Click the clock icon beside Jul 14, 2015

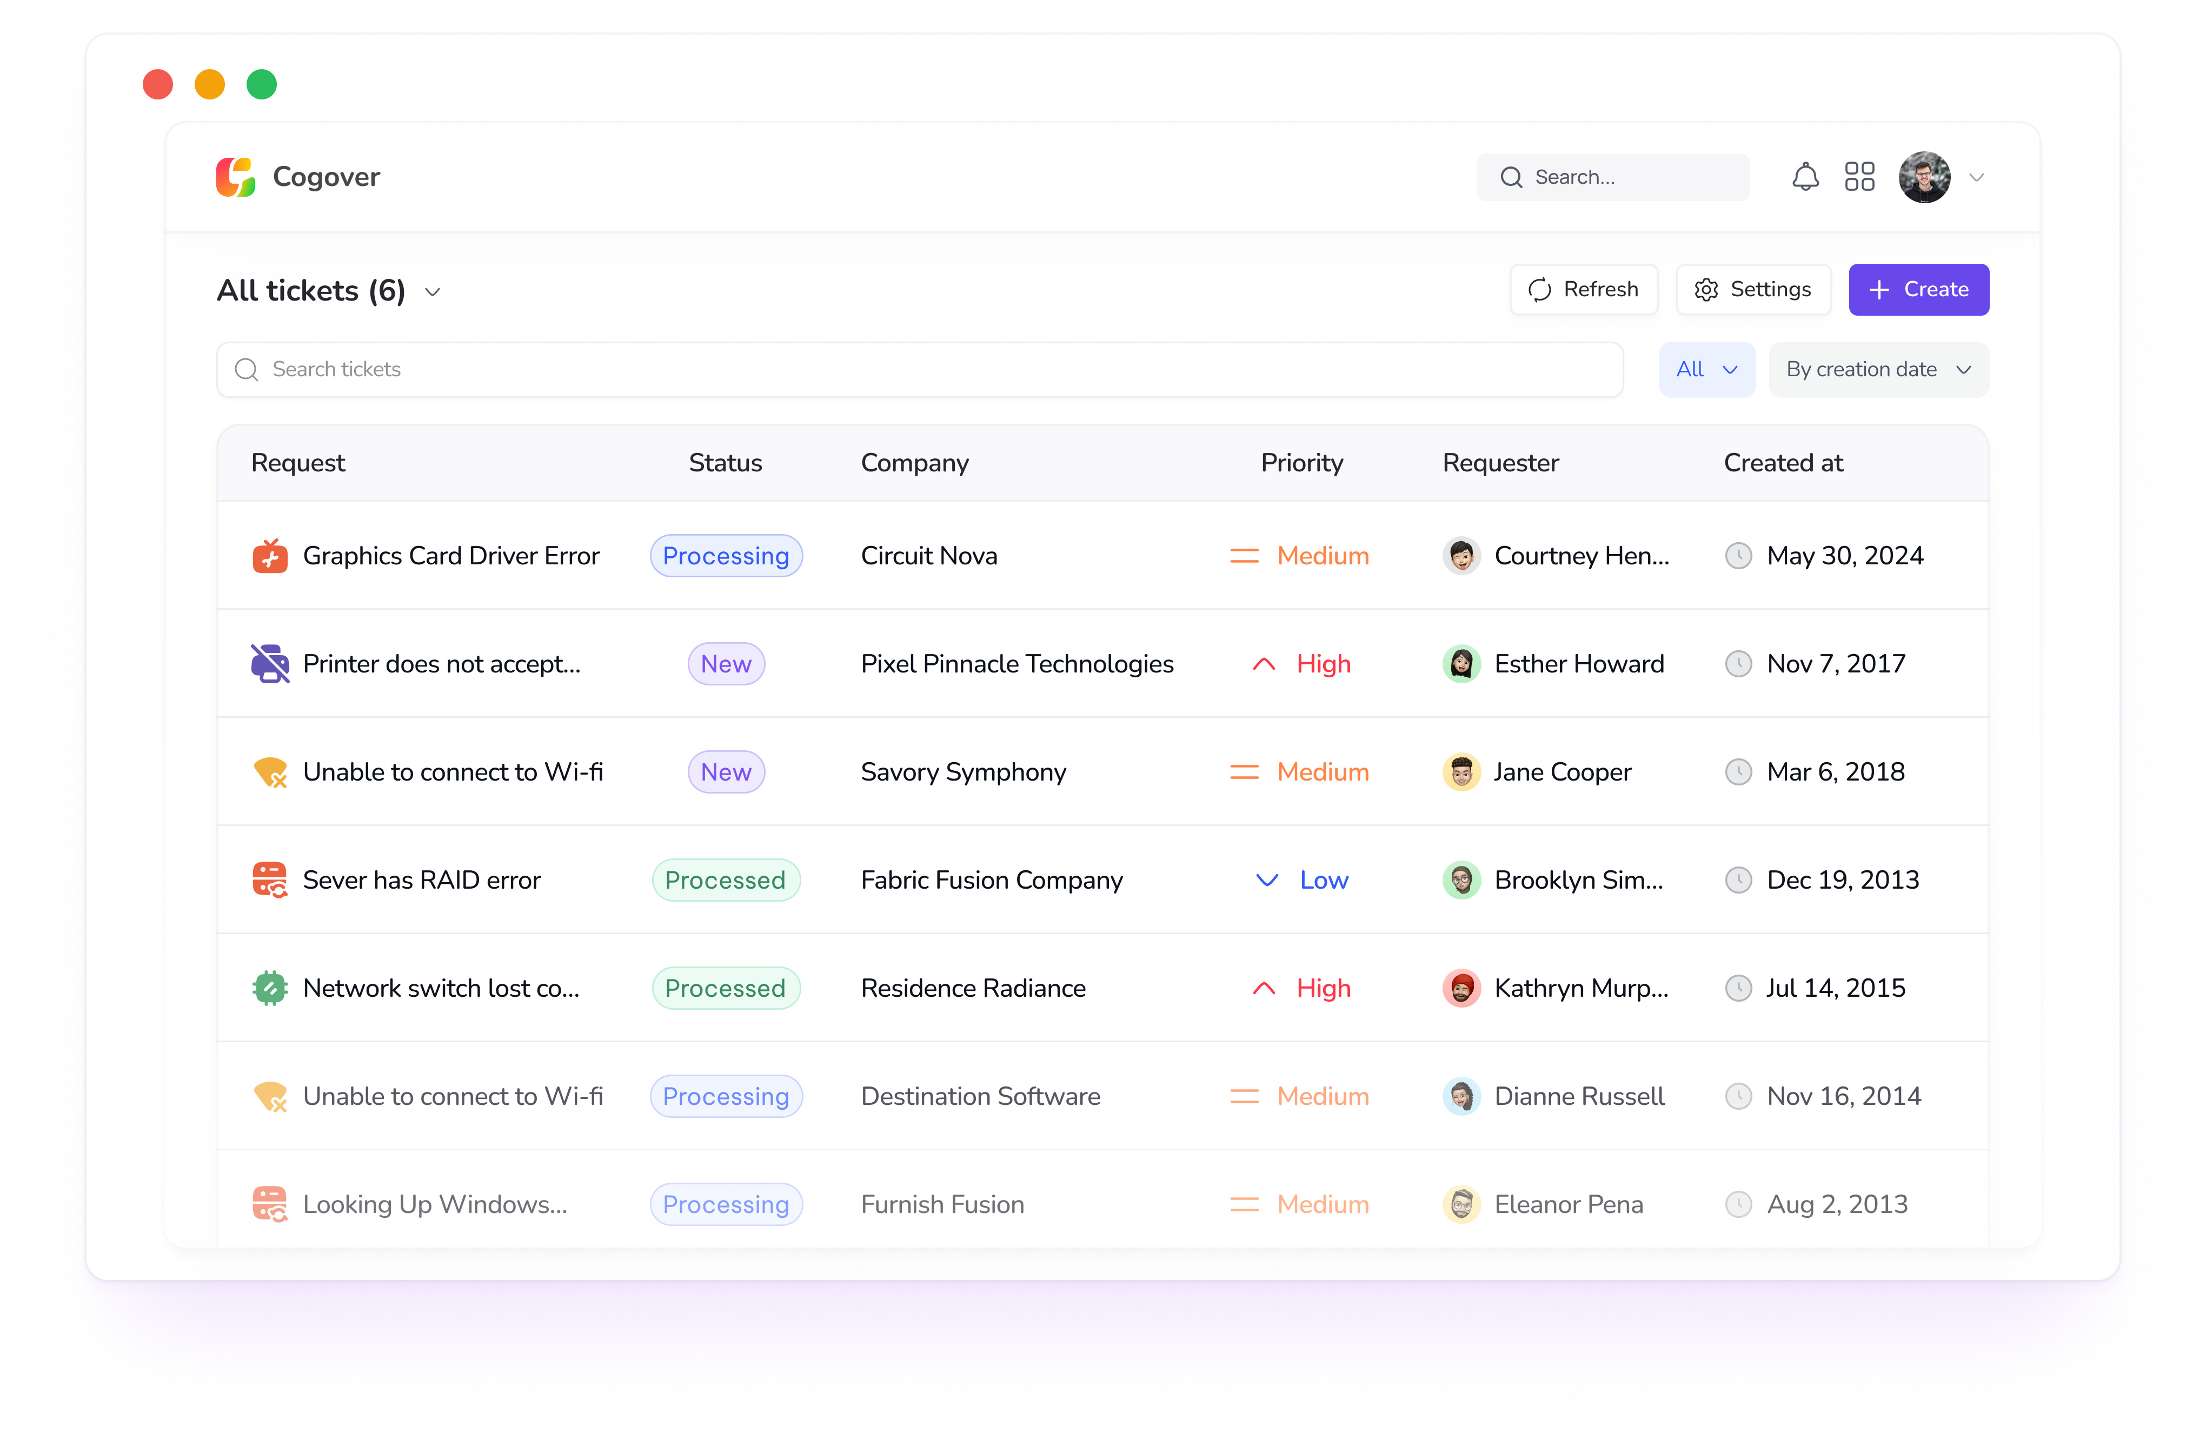tap(1738, 989)
